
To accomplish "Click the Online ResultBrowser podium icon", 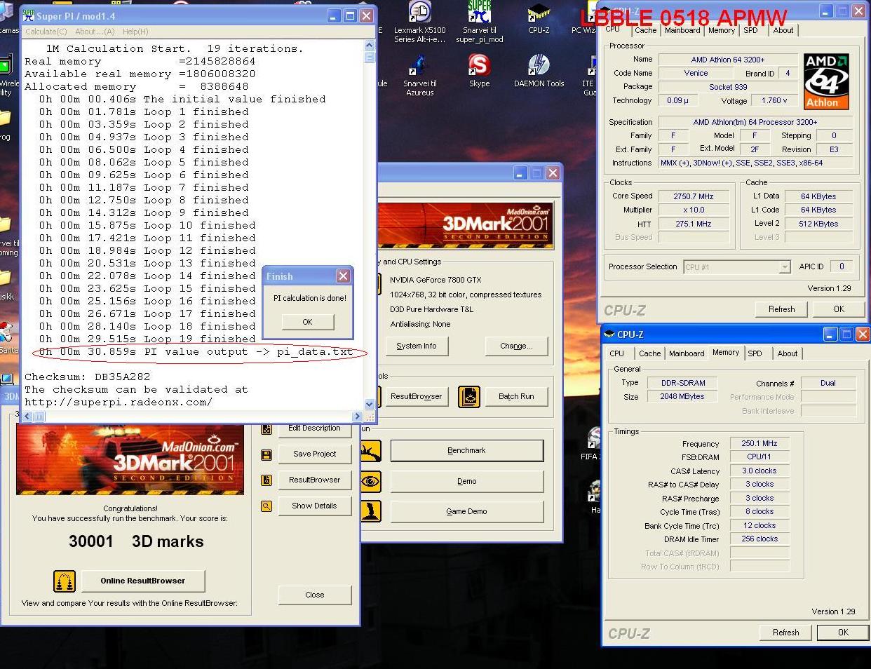I will pos(65,581).
